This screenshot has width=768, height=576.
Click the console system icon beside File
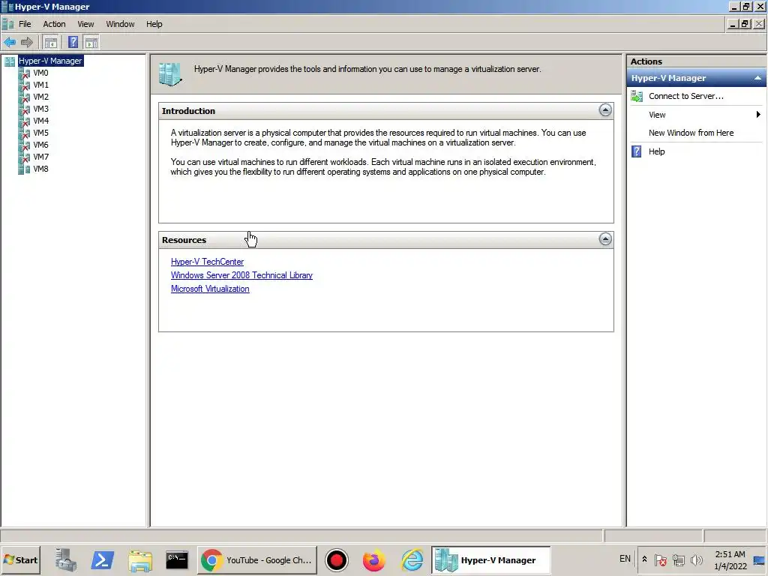point(7,24)
